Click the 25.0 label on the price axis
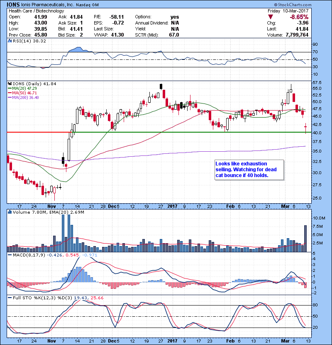The width and height of the screenshot is (332, 345). point(317,198)
